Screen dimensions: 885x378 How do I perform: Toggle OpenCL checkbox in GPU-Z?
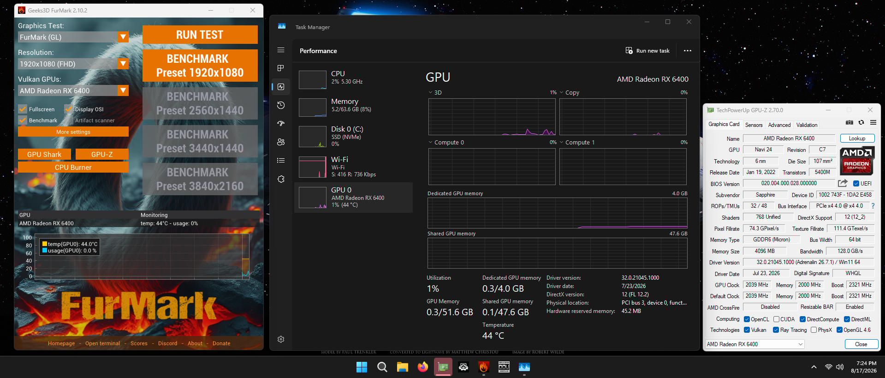(x=747, y=319)
